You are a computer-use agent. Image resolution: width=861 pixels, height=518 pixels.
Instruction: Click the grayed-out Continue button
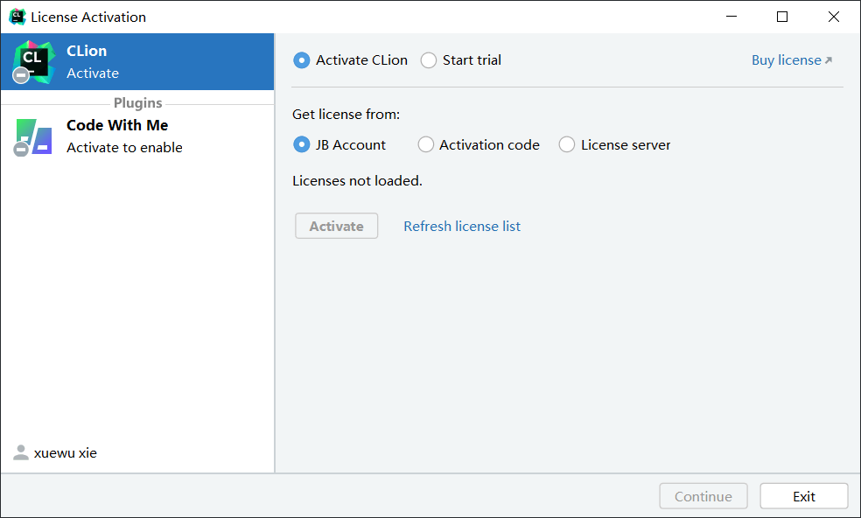(703, 496)
